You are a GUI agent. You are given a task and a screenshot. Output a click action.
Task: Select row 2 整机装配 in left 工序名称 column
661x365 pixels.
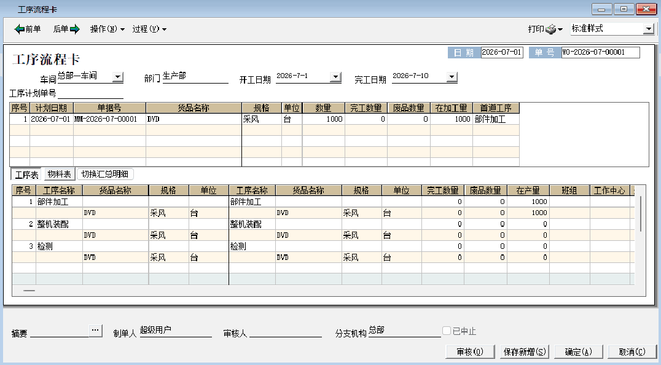(x=59, y=224)
